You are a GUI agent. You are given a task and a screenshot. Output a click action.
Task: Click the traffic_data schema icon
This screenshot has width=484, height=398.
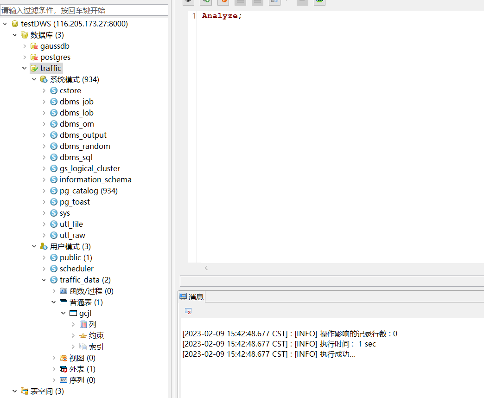54,280
